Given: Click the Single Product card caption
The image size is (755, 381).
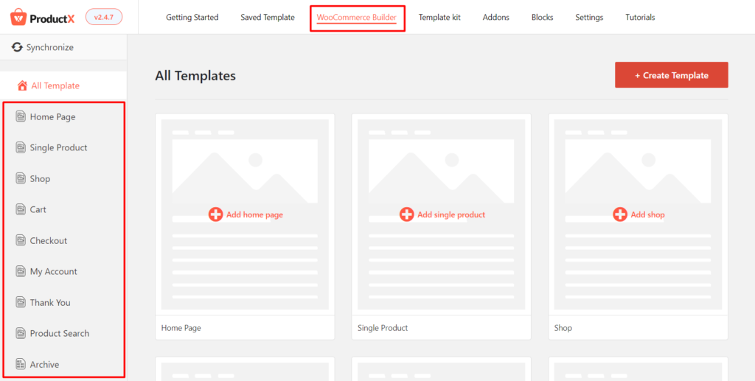Looking at the screenshot, I should click(383, 328).
